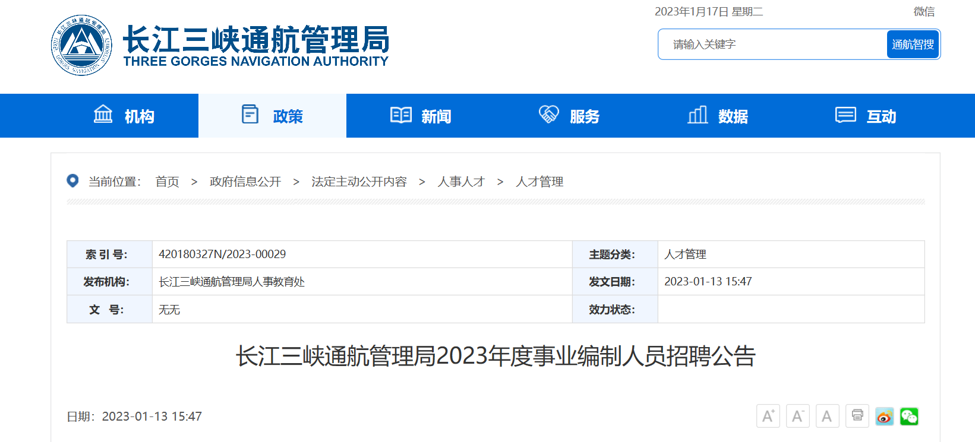Click the 微信 link at top right

(x=924, y=11)
